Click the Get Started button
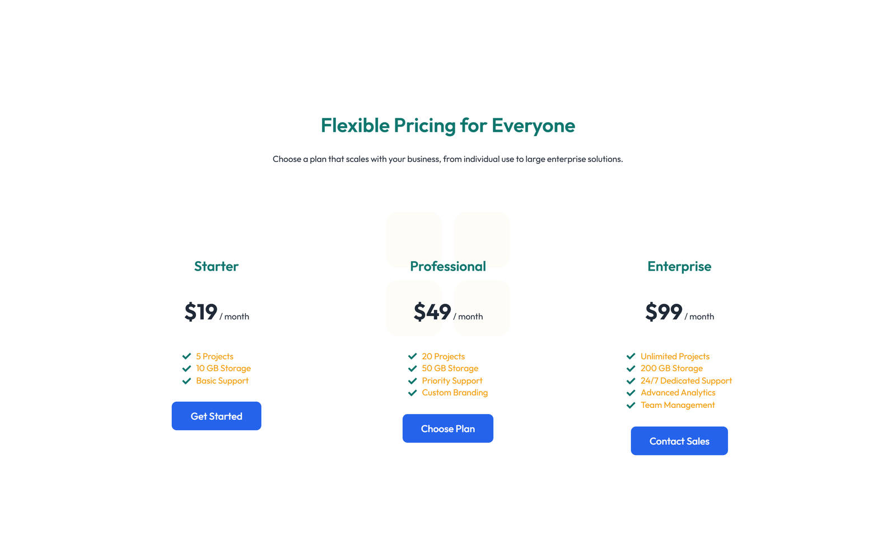 216,416
